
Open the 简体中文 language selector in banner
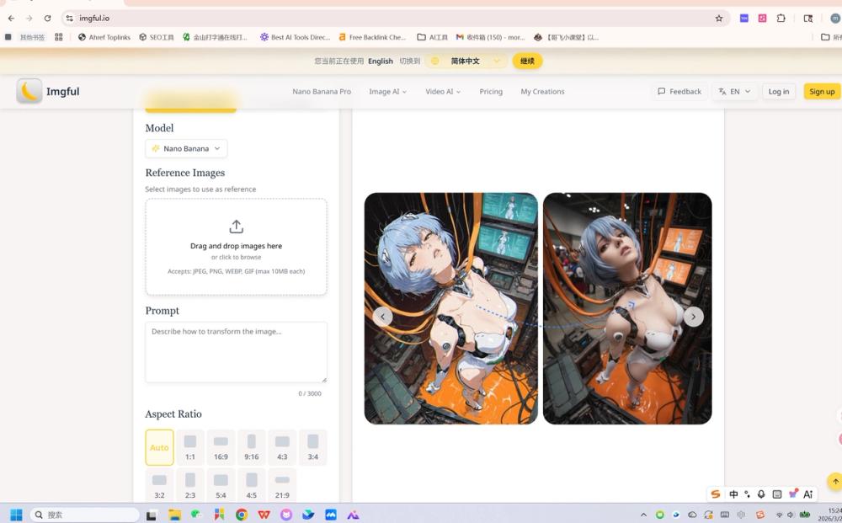(x=465, y=61)
